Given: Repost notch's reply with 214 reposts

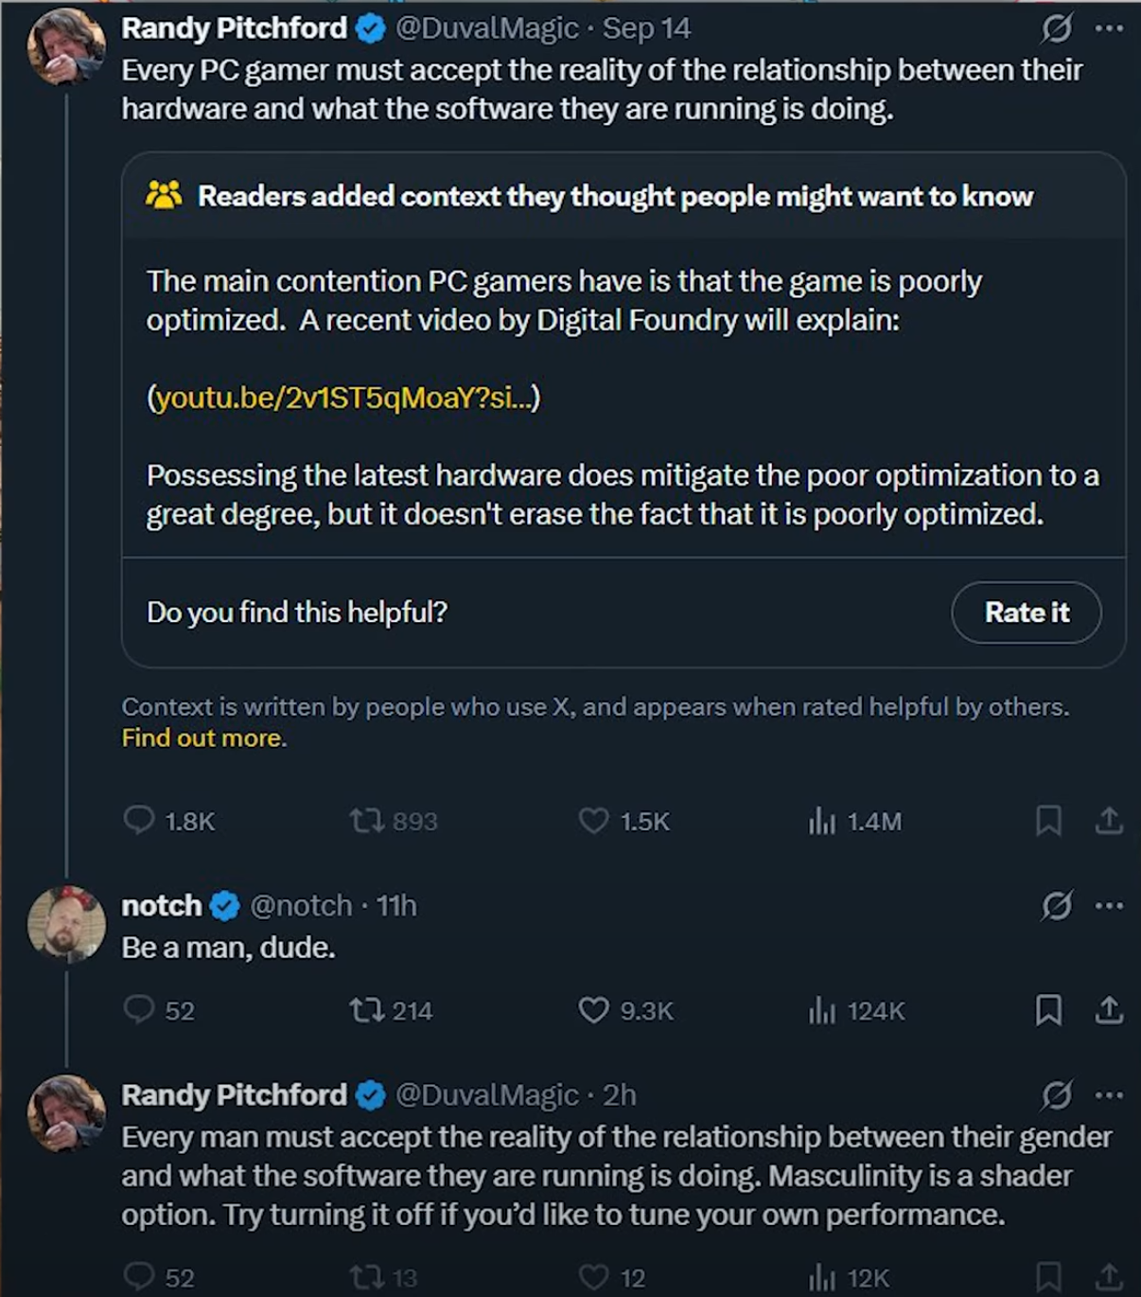Looking at the screenshot, I should (x=365, y=1010).
